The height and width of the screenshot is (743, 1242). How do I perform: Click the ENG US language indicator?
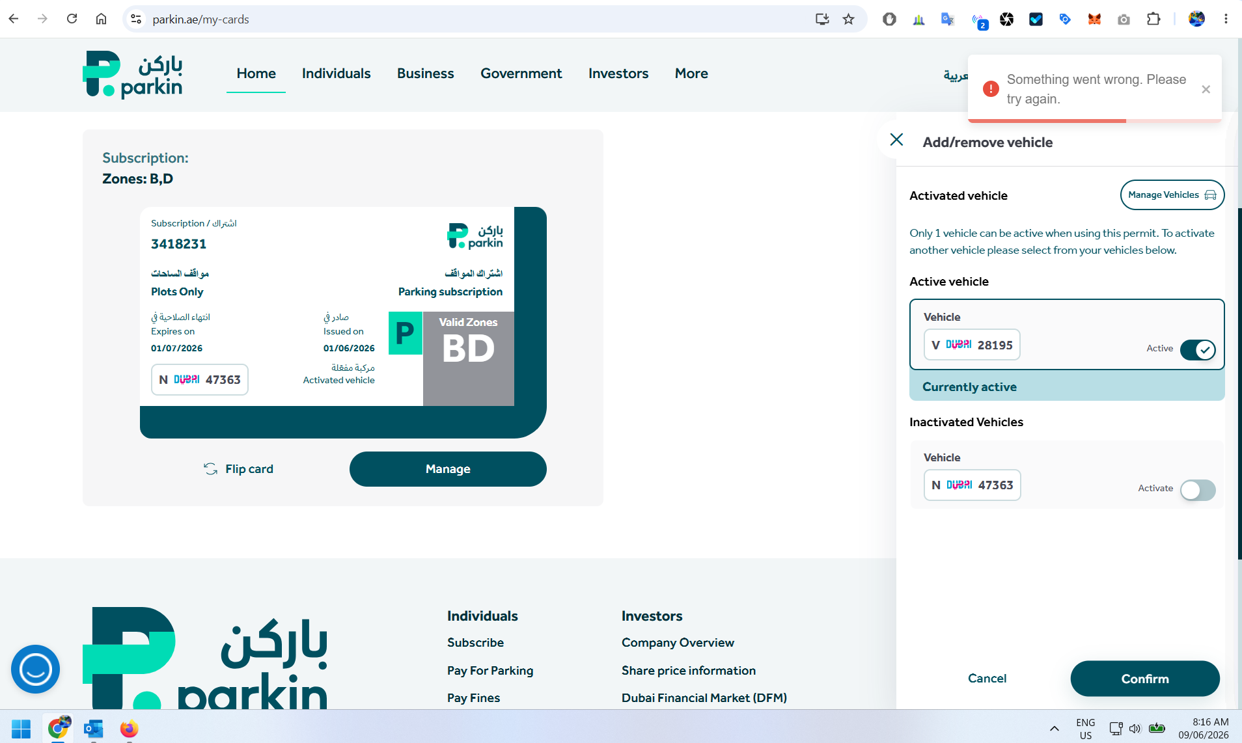pyautogui.click(x=1085, y=729)
